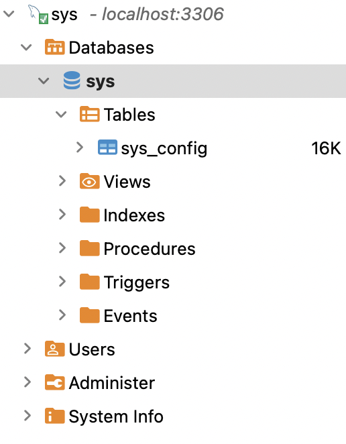Viewport: 346px width, 444px height.
Task: Click the System Info folder icon
Action: 54,416
